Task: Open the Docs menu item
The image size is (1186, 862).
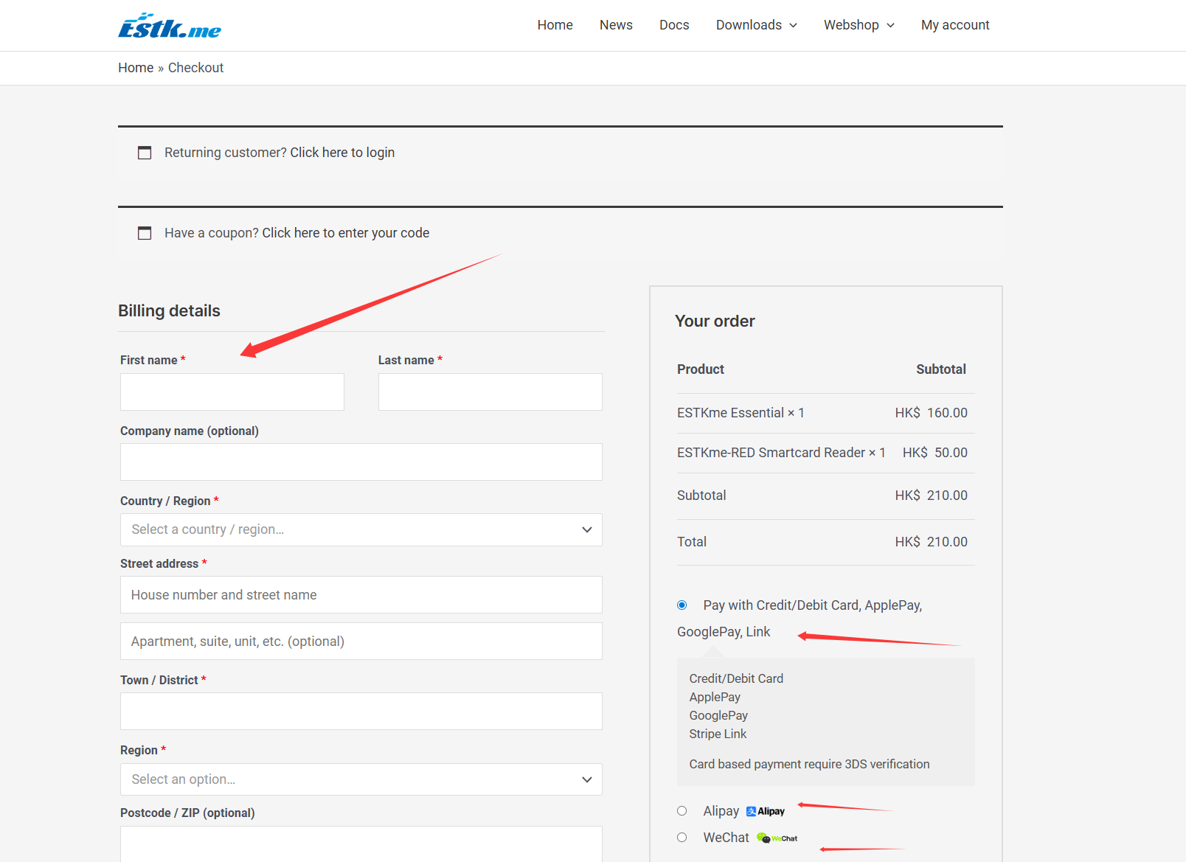Action: click(x=674, y=25)
